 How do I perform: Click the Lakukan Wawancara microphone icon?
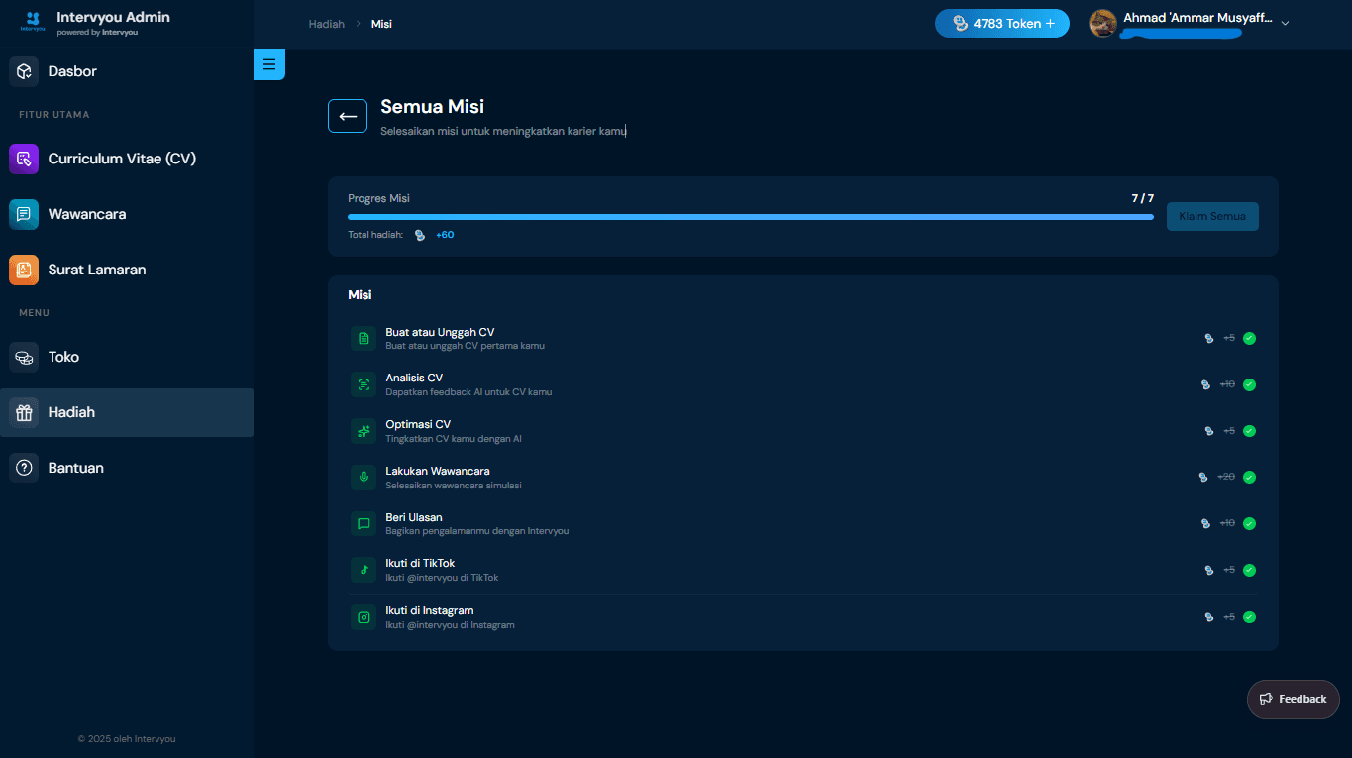click(364, 478)
